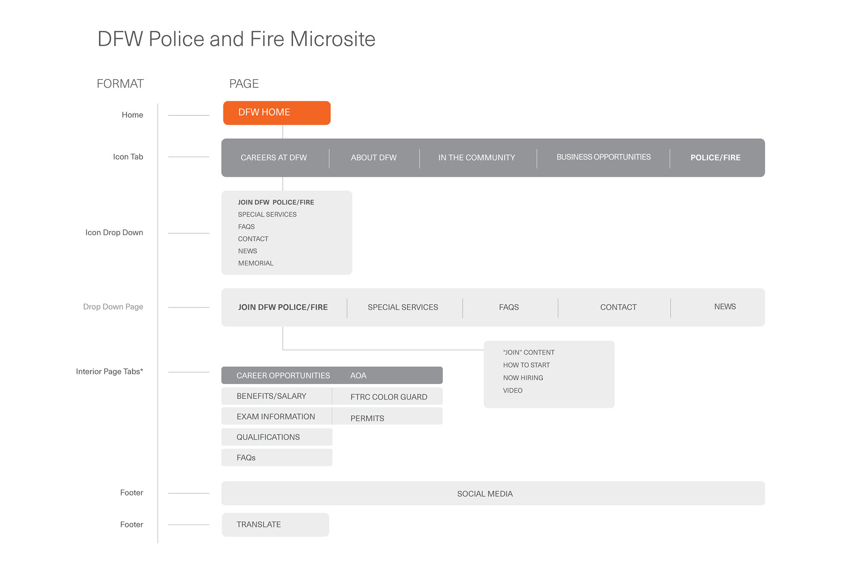
Task: Open FAQS in drop down page bar
Action: coord(509,307)
